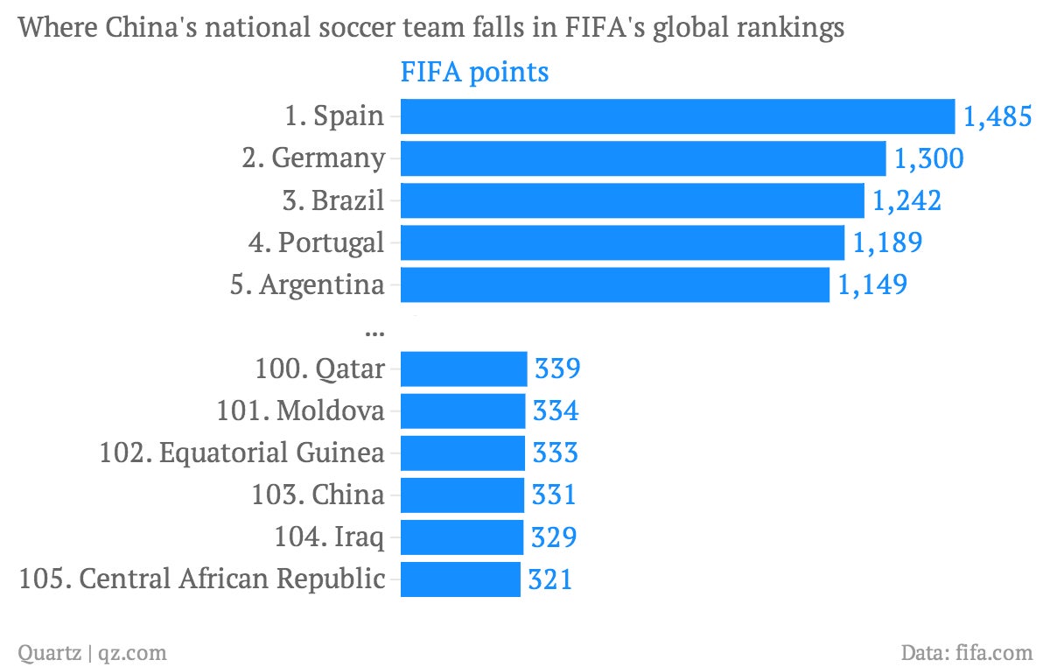Select the Argentina bar
Image resolution: width=1050 pixels, height=667 pixels.
[615, 284]
